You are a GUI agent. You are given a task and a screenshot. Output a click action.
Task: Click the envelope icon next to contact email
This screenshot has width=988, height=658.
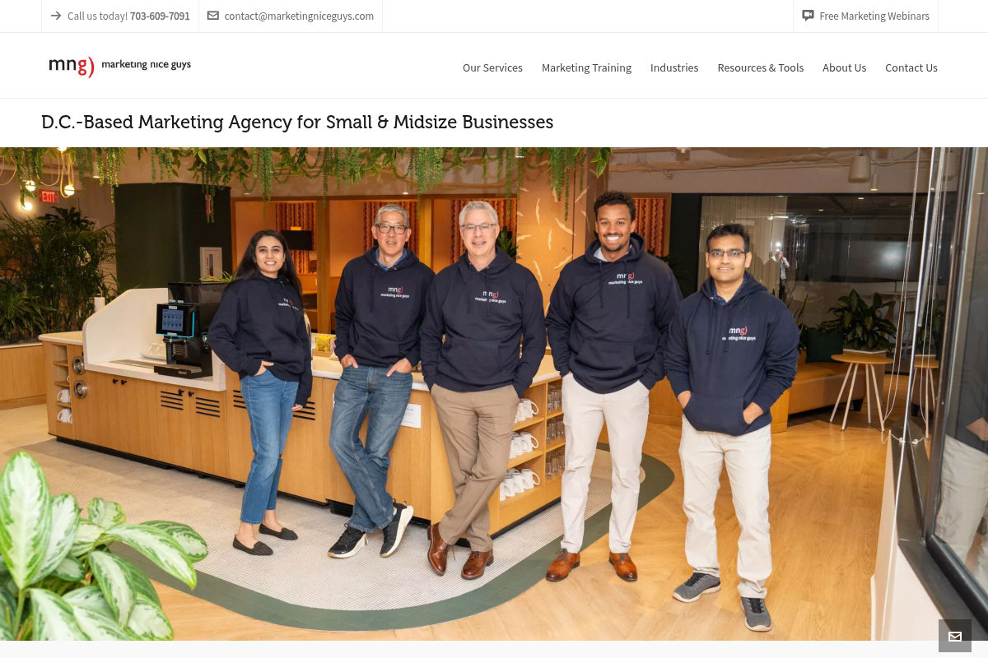(x=213, y=16)
